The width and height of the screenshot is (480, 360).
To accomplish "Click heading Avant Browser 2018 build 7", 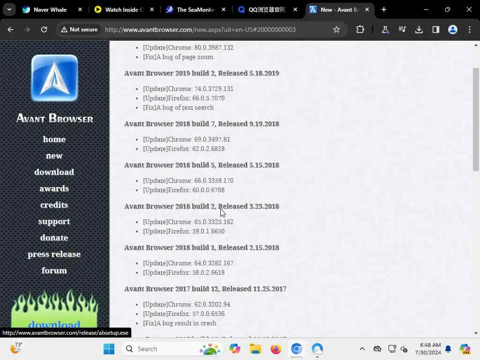I will (202, 124).
